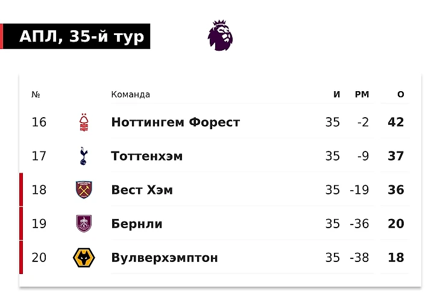
Task: Click the РМ goal difference header
Action: [362, 94]
